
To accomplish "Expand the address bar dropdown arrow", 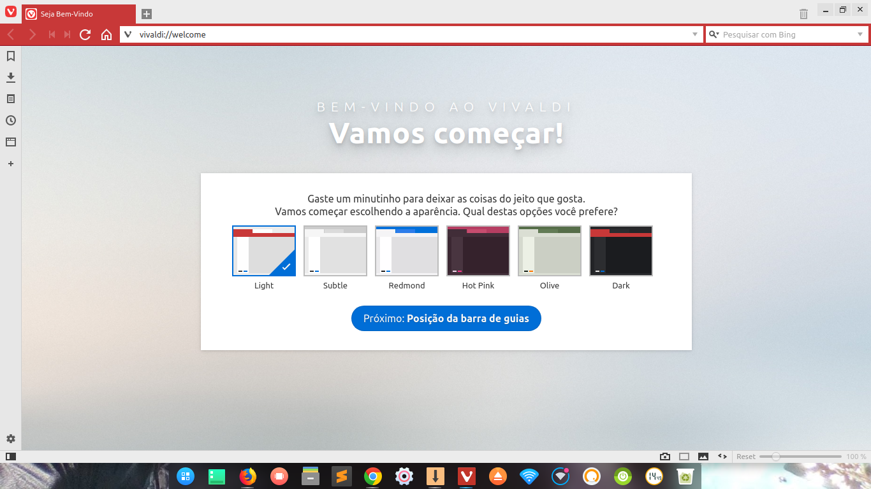I will [695, 34].
